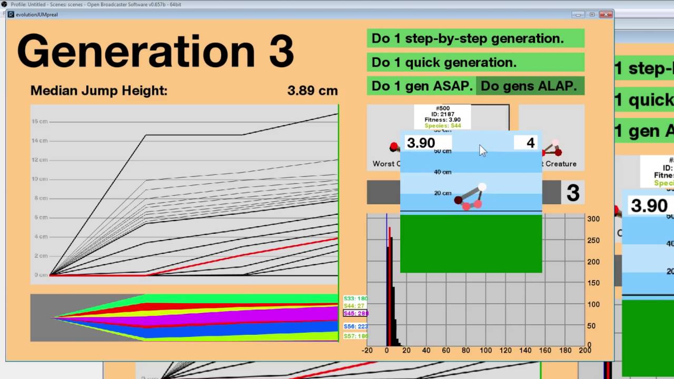Click the '1 quick' button in background window
674x379 pixels.
pyautogui.click(x=643, y=99)
